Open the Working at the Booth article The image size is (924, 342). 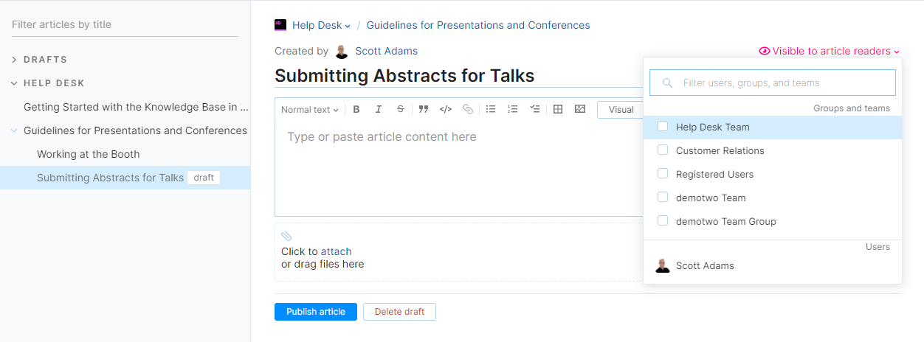(89, 154)
